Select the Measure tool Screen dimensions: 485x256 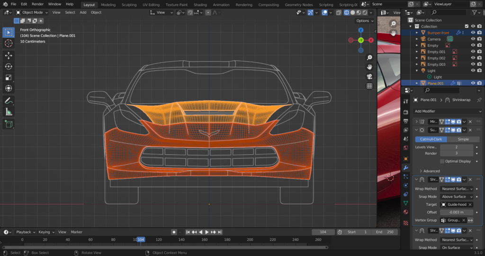point(9,112)
